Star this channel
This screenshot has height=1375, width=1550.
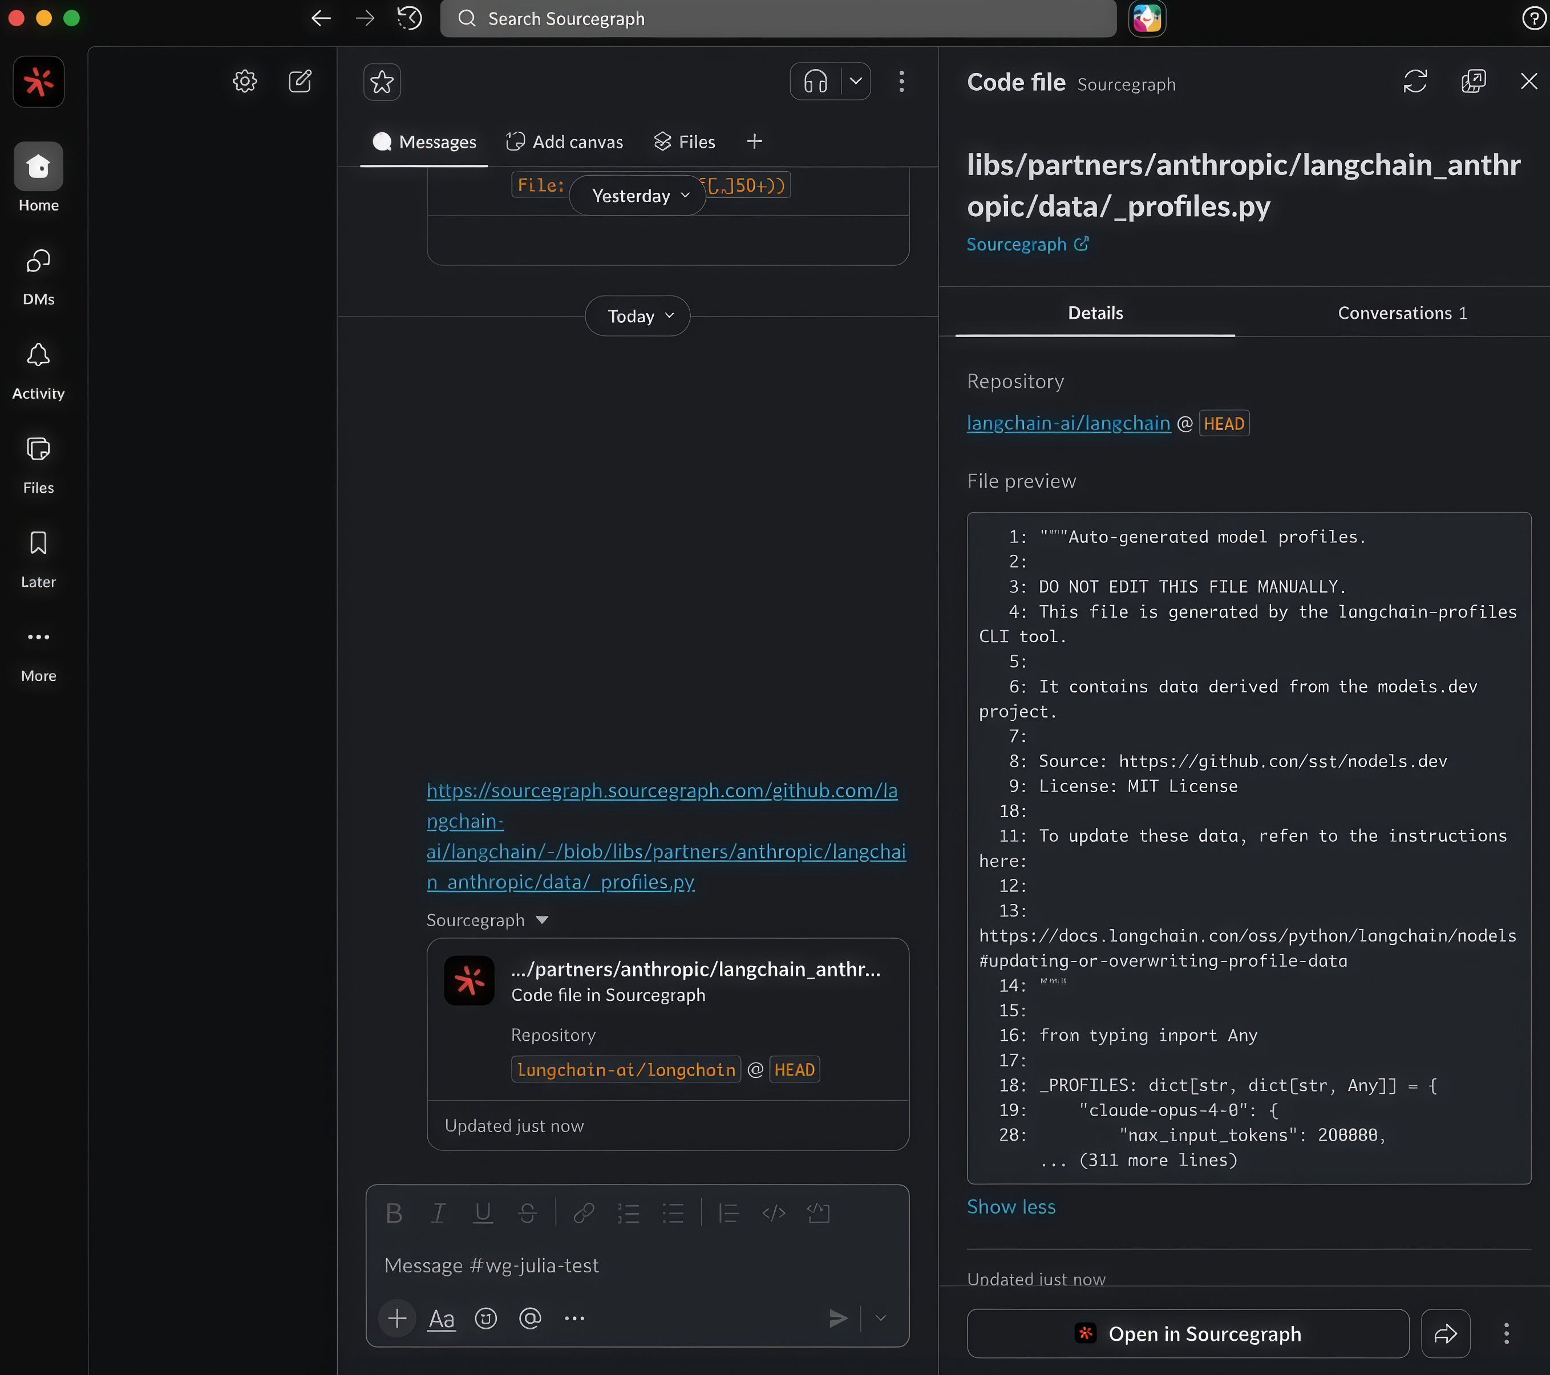tap(382, 82)
